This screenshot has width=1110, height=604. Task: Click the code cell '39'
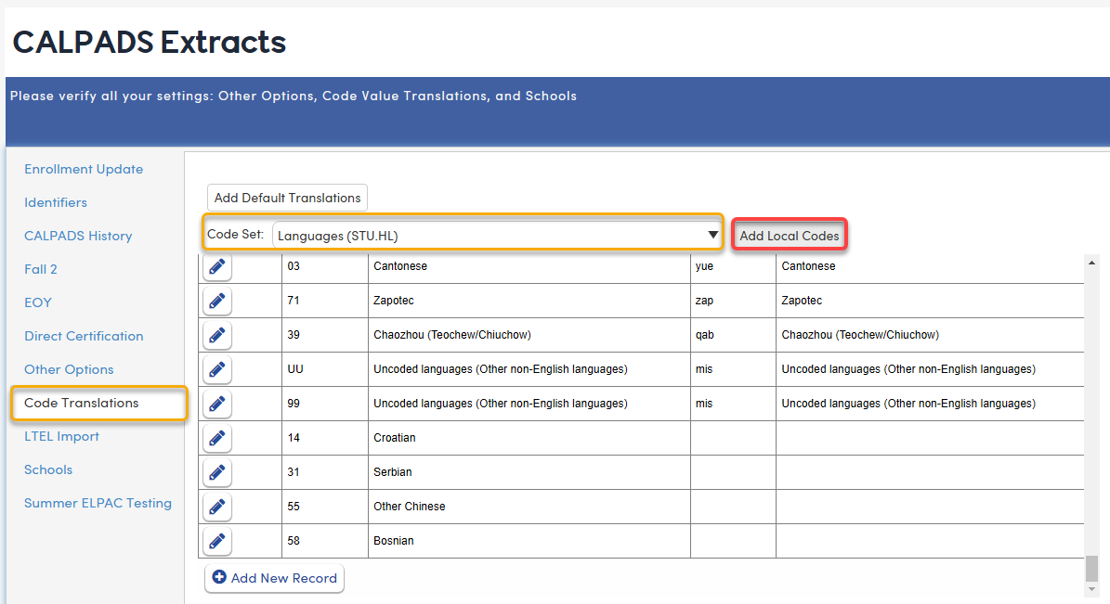[x=325, y=335]
